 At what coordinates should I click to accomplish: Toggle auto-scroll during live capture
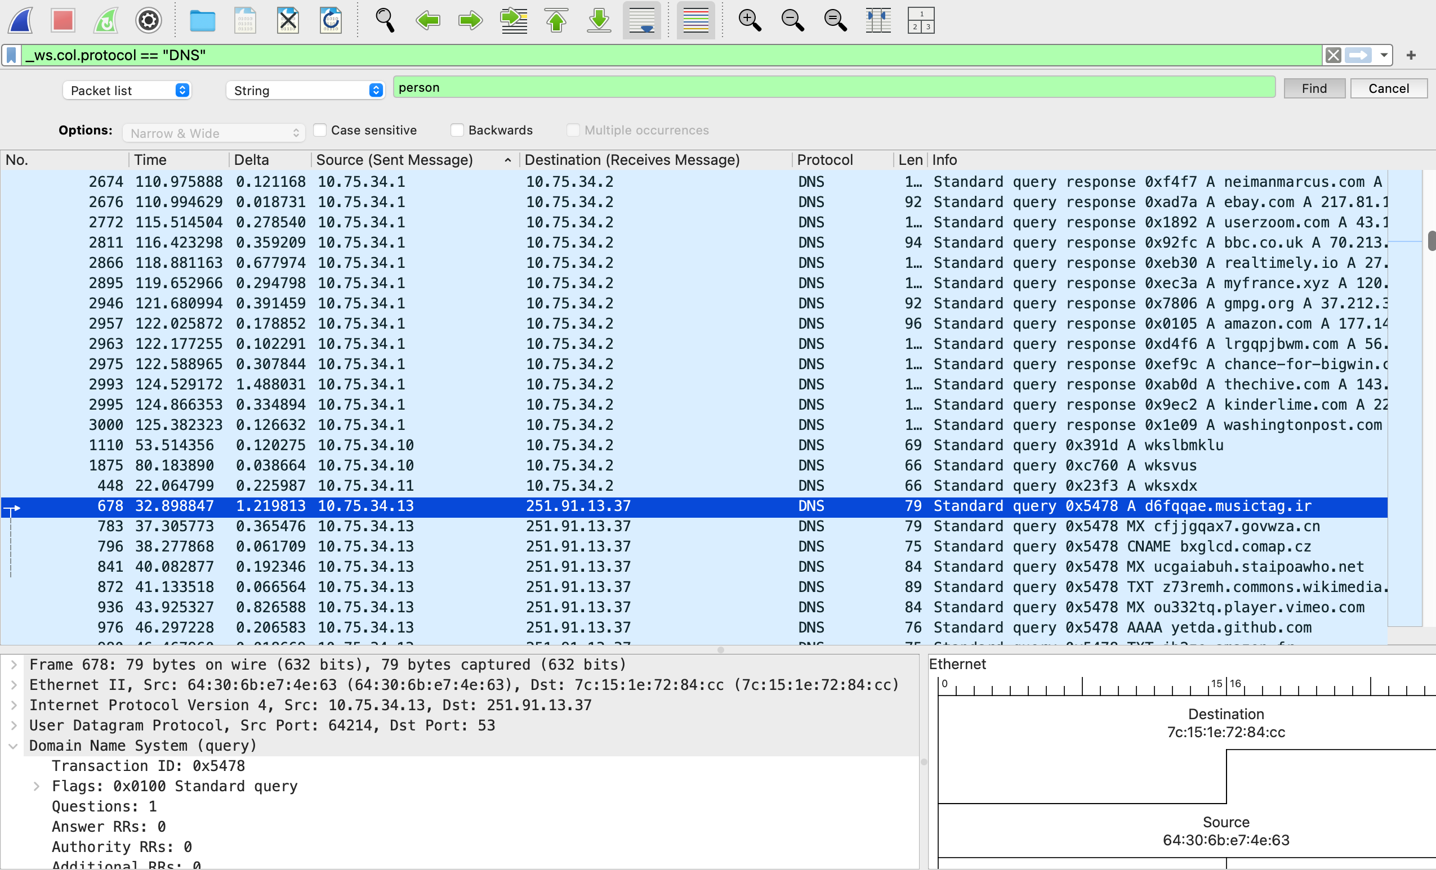point(641,20)
